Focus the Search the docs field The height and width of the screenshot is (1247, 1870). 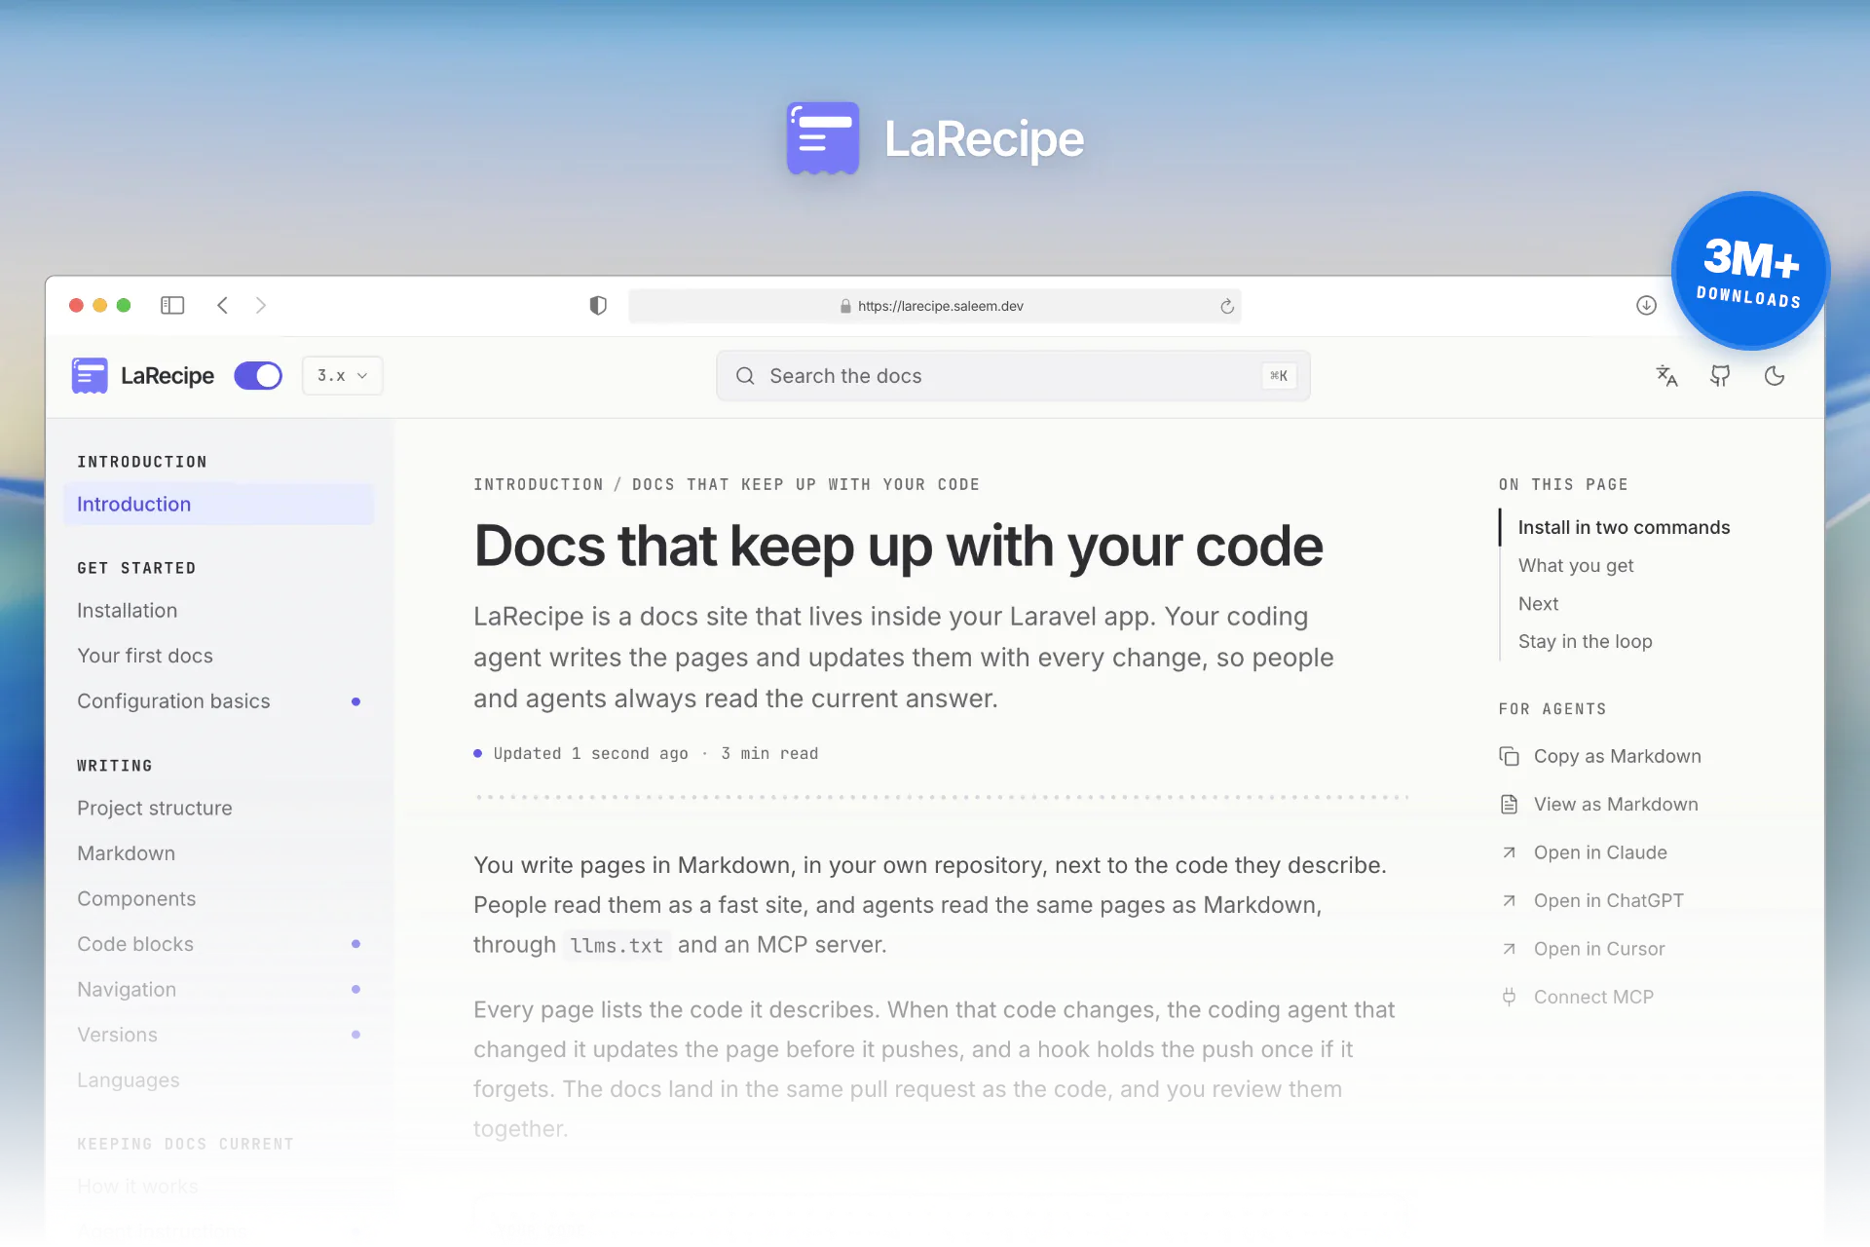(1013, 376)
